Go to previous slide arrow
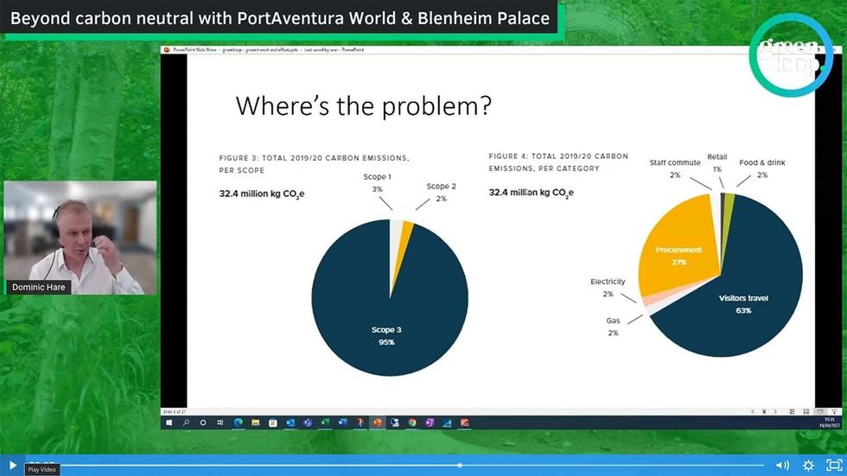The width and height of the screenshot is (847, 476). point(753,411)
